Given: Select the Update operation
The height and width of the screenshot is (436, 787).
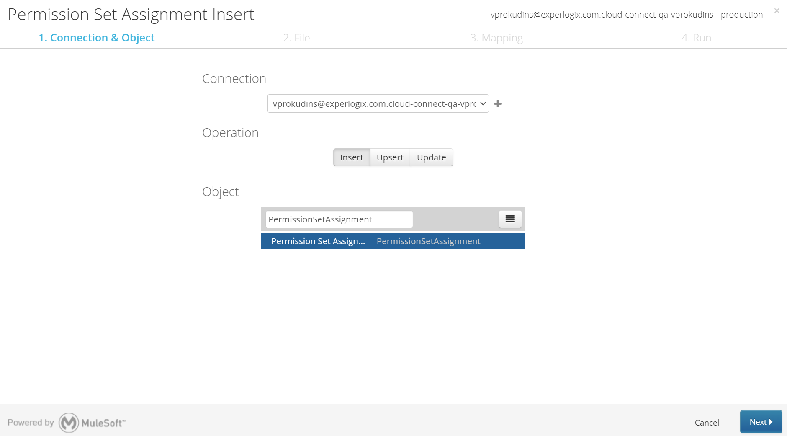Looking at the screenshot, I should (x=432, y=157).
